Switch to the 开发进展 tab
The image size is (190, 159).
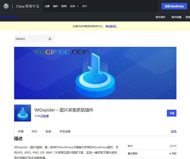coord(65,132)
